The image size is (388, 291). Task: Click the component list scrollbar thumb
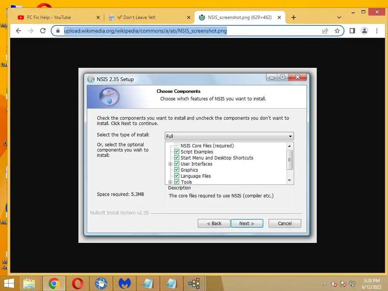point(289,160)
